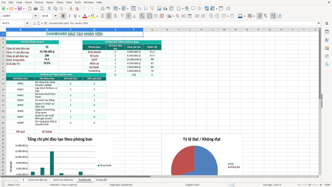Open a file with the folder icon
This screenshot has width=332, height=187.
(x=11, y=9)
